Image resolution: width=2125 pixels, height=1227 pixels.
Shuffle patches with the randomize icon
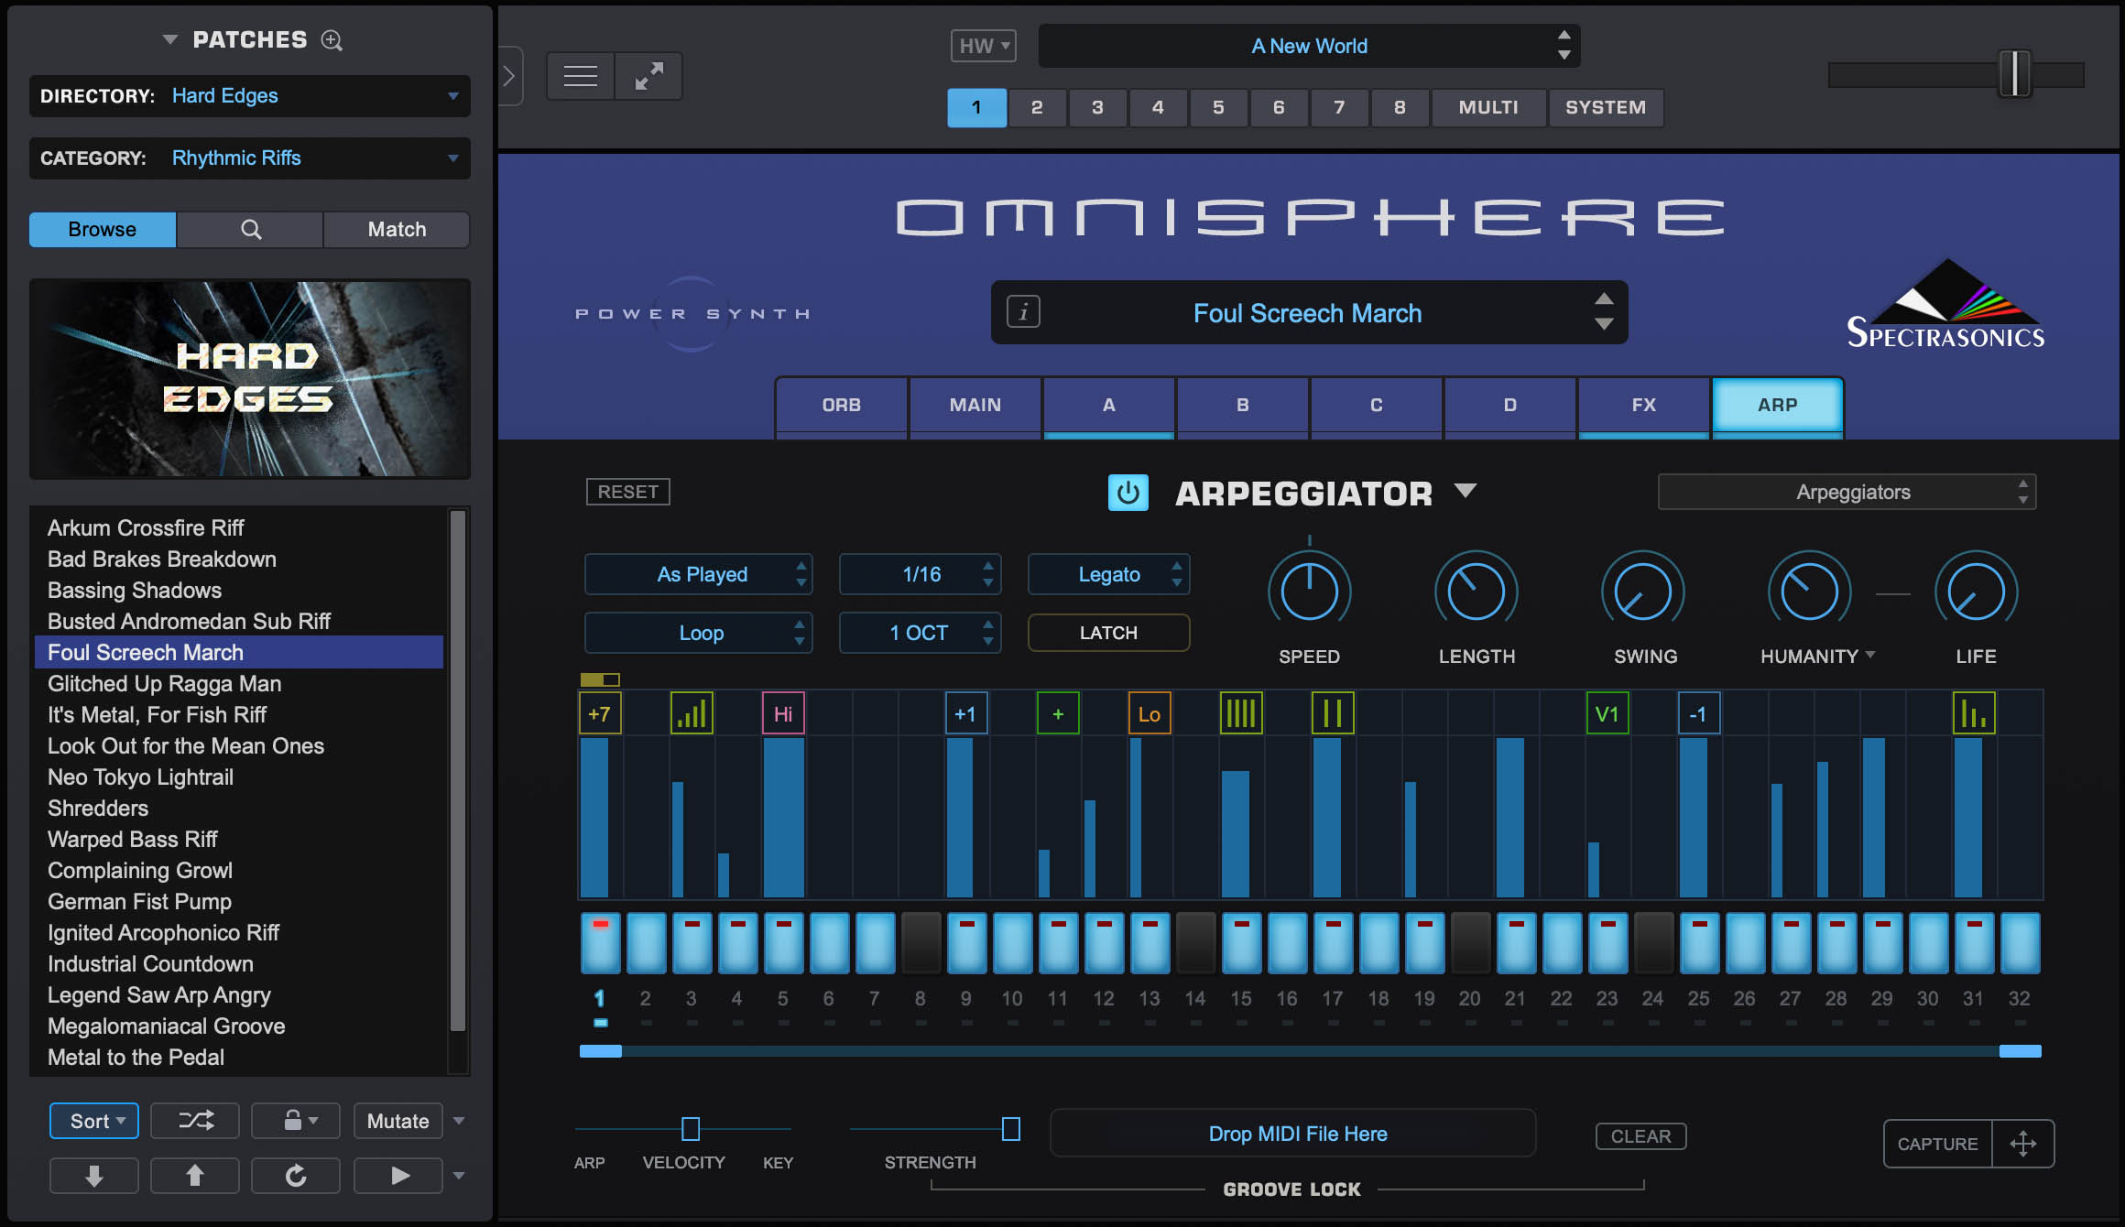[x=194, y=1120]
